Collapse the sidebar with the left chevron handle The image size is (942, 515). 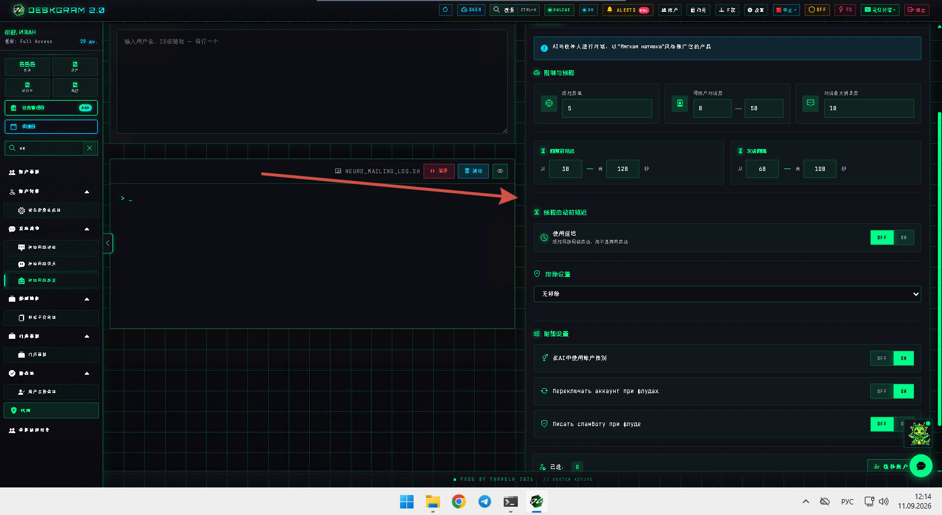point(108,243)
